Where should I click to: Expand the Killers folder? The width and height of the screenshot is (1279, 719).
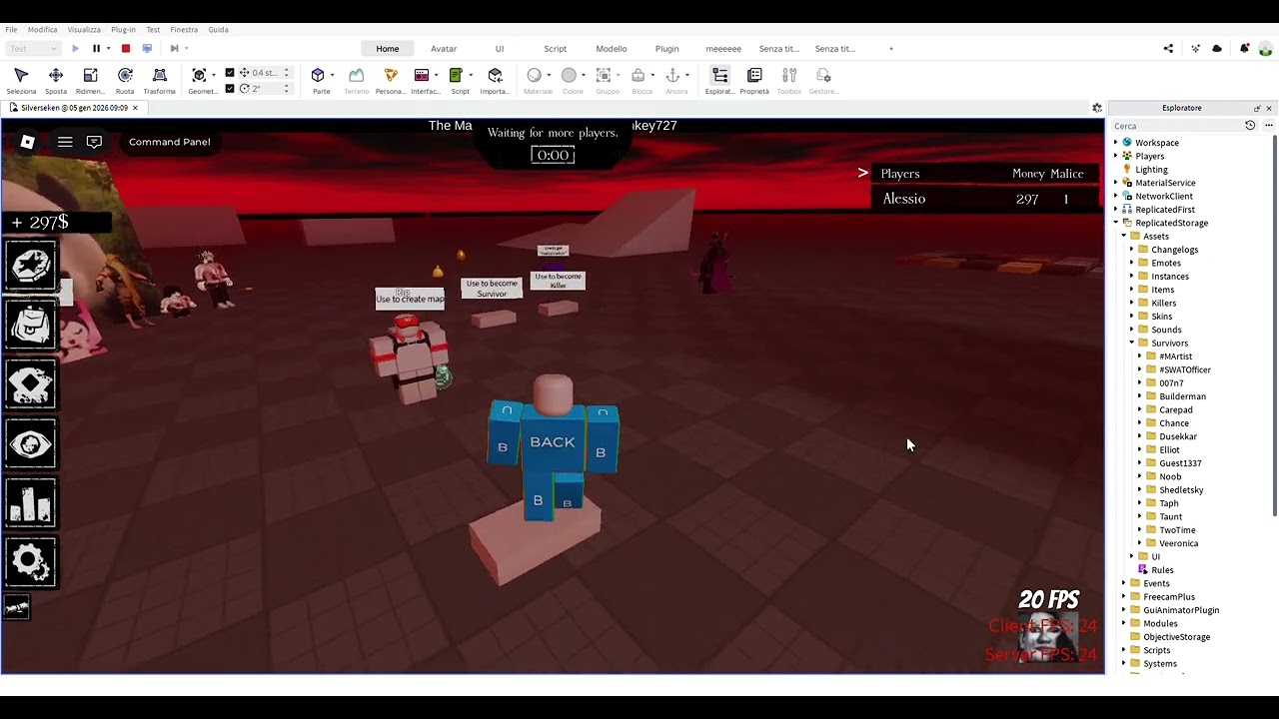click(1131, 303)
